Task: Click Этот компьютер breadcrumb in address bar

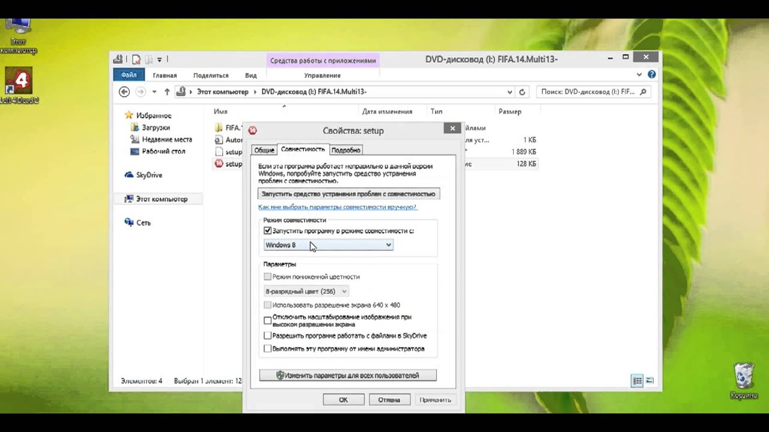Action: [x=222, y=92]
